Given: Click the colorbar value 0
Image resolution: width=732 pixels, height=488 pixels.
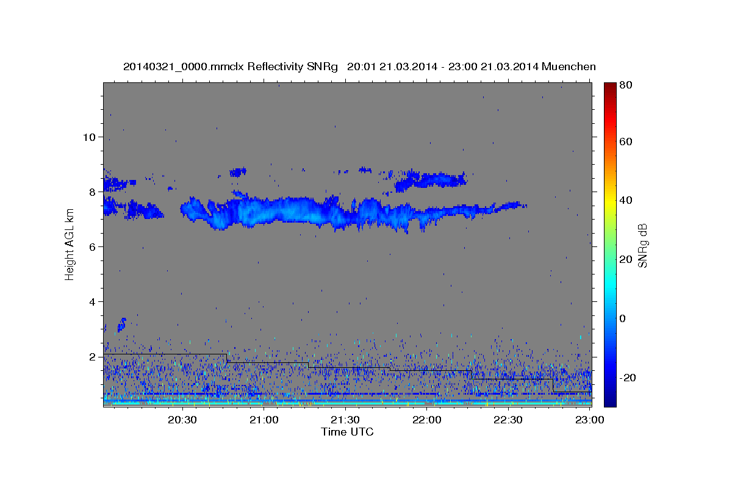Looking at the screenshot, I should [622, 318].
